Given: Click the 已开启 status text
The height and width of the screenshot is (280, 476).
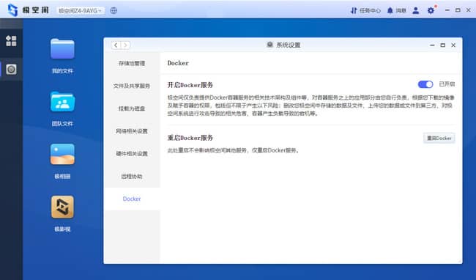Looking at the screenshot, I should (x=447, y=84).
